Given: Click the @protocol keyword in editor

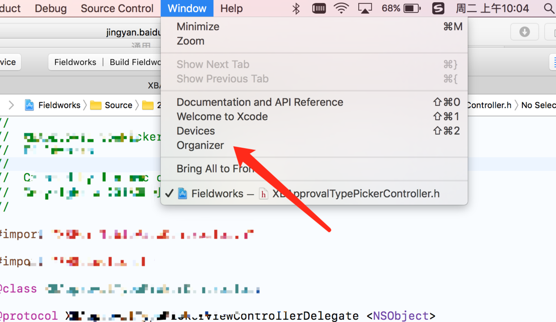Looking at the screenshot, I should click(29, 316).
